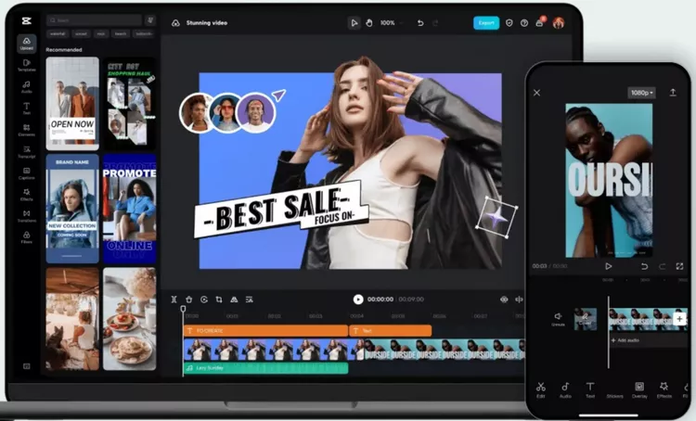Open the filter icon beside the search box

point(150,20)
